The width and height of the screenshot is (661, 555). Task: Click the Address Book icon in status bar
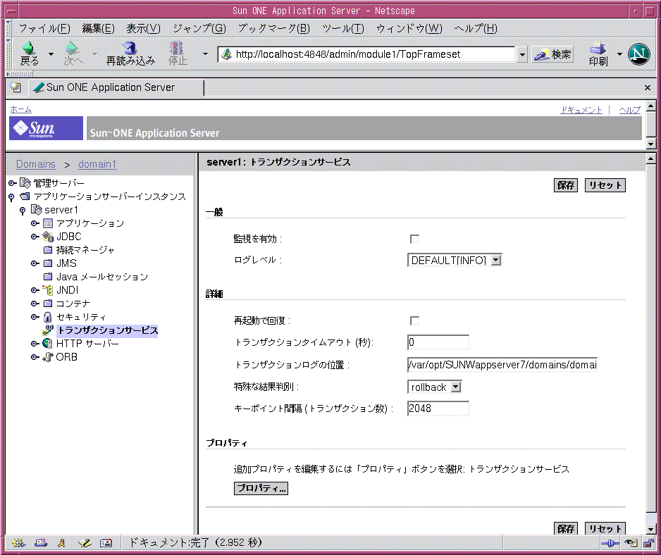[x=106, y=543]
